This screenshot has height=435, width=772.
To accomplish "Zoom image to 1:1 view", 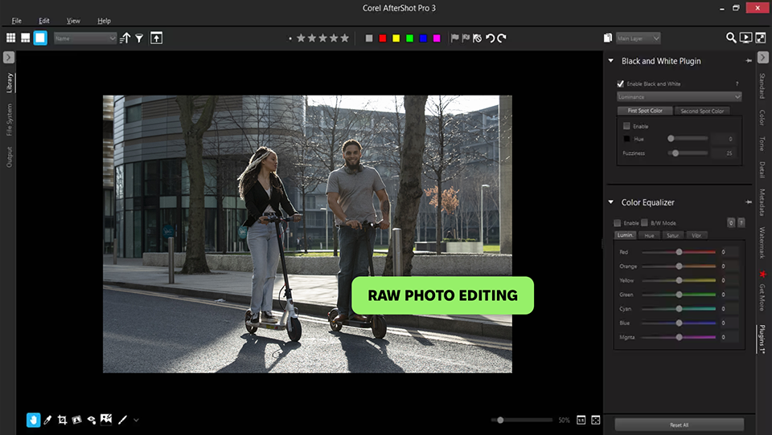I will tap(581, 420).
